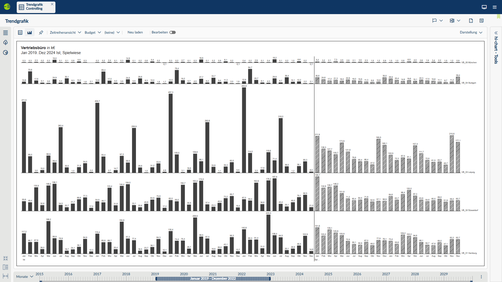Switch to table view icon
The width and height of the screenshot is (502, 282).
tap(20, 32)
